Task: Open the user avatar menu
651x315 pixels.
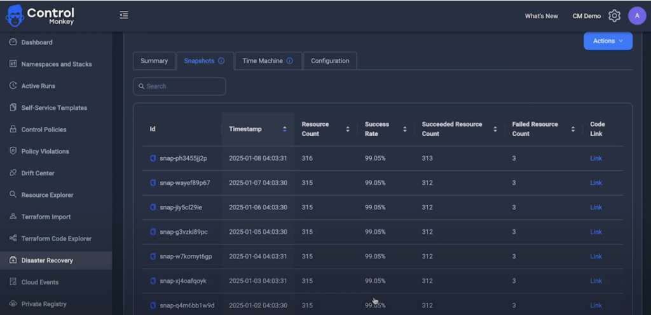Action: click(x=637, y=16)
